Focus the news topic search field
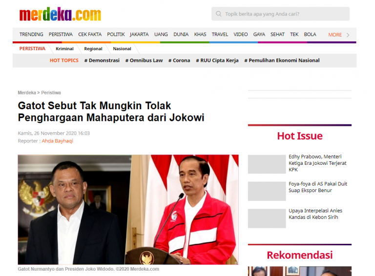This screenshot has height=276, width=375. [x=280, y=14]
